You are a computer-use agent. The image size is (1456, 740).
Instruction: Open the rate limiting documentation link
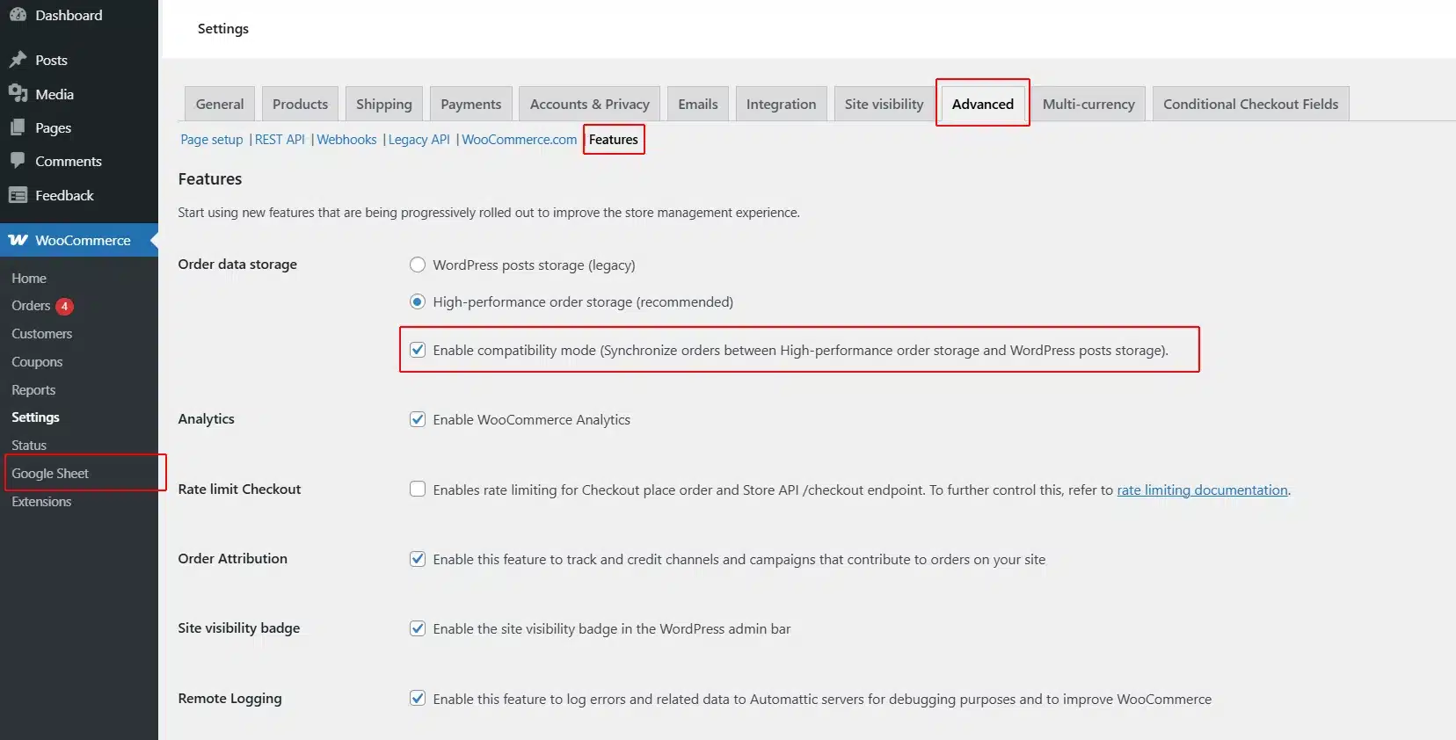1201,490
